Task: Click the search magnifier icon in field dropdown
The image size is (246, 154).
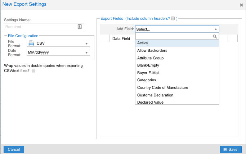Action: 215,36
